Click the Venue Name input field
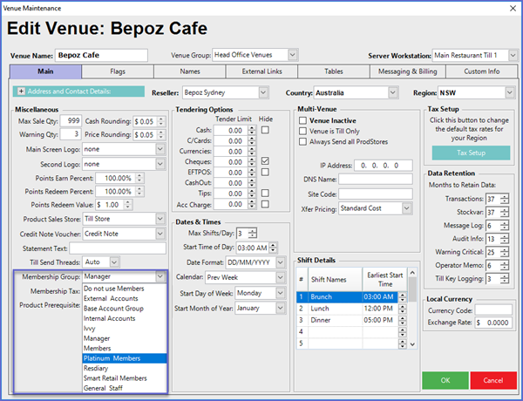This screenshot has height=401, width=523. pyautogui.click(x=101, y=56)
